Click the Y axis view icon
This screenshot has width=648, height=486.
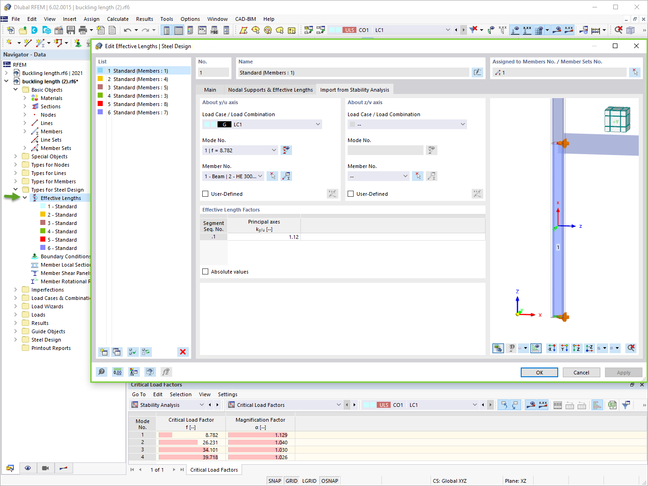tap(564, 348)
